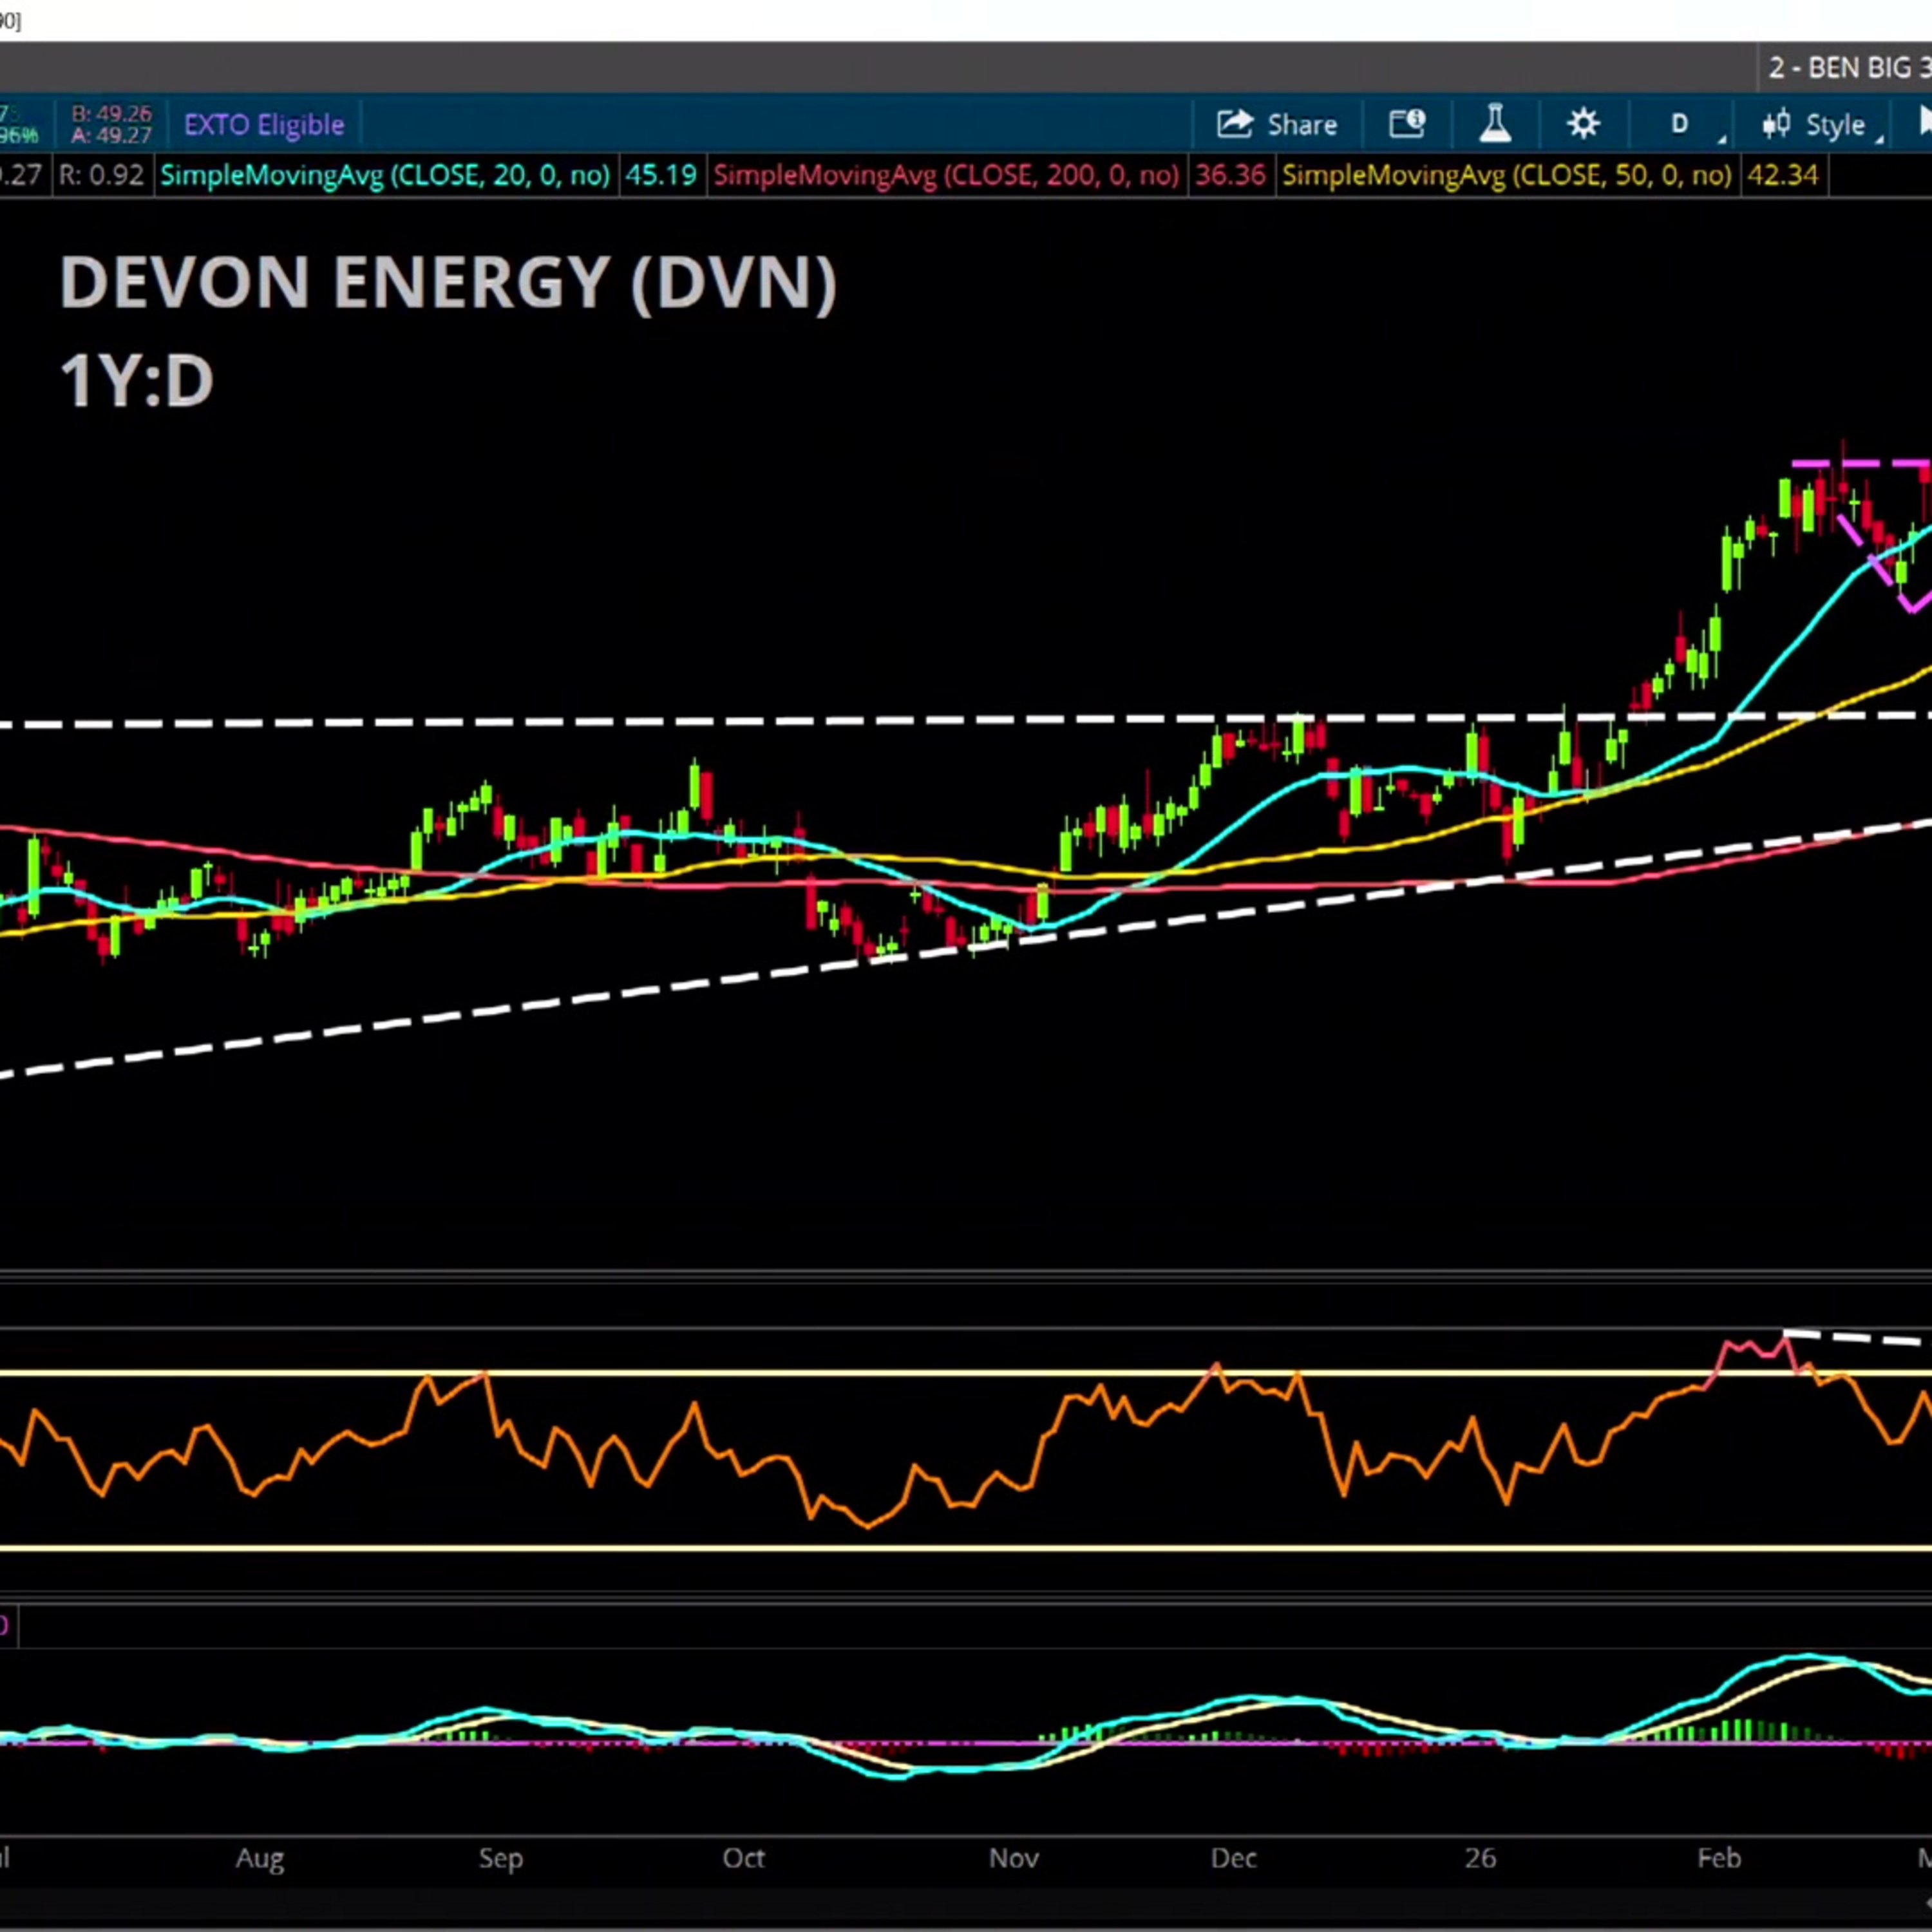This screenshot has width=1932, height=1932.
Task: Click the bid/ask price quote box
Action: pos(111,125)
